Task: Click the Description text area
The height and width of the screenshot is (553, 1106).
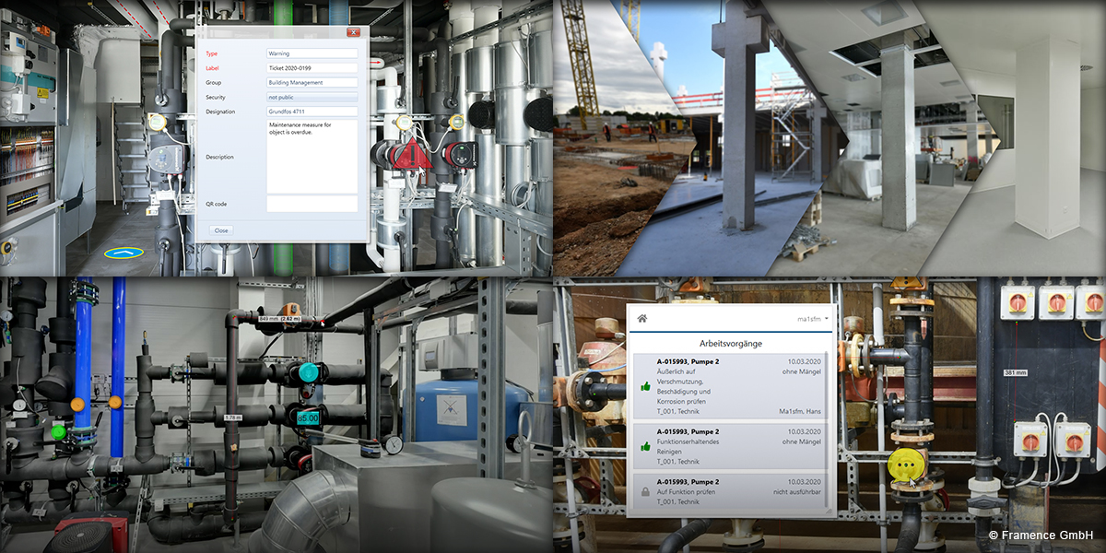Action: click(x=312, y=157)
